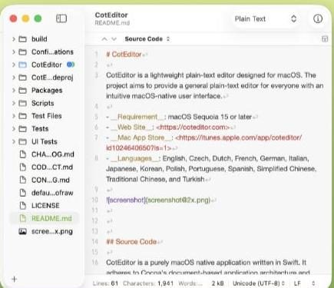Screen dimensions: 334x288
Task: Click the __Requirement__ bullet text
Action: [x=137, y=117]
